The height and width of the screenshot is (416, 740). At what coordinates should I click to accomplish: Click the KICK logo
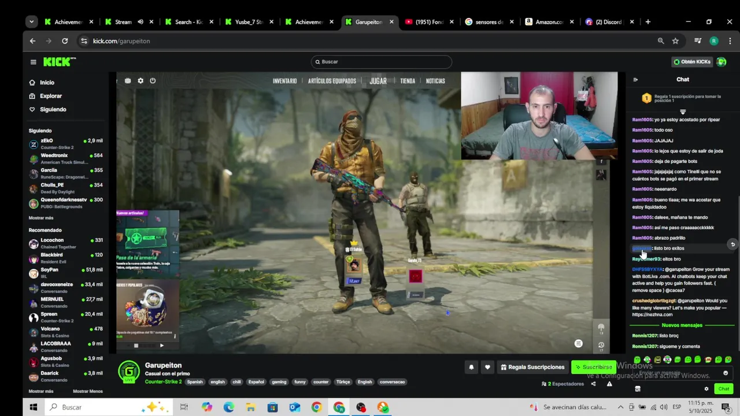pos(60,62)
